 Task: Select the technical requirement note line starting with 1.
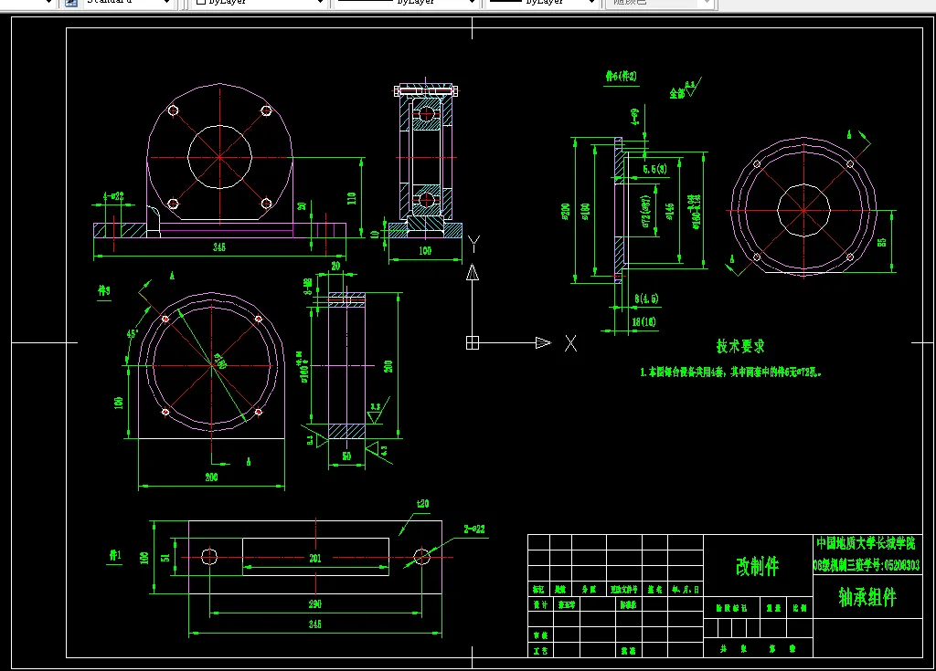730,372
